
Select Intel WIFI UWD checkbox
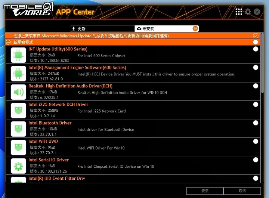click(x=256, y=141)
